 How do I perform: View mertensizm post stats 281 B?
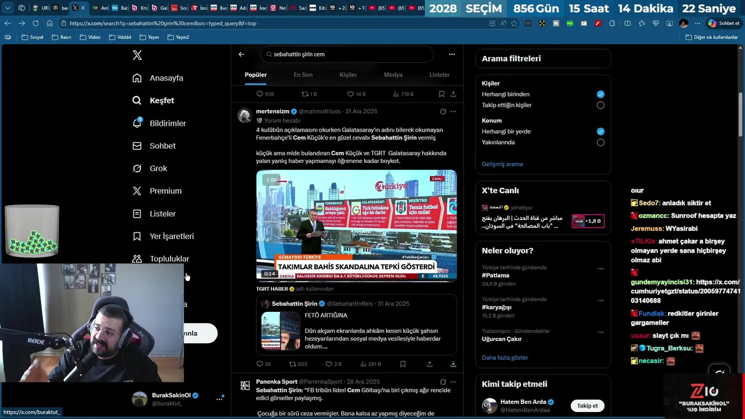(x=364, y=364)
